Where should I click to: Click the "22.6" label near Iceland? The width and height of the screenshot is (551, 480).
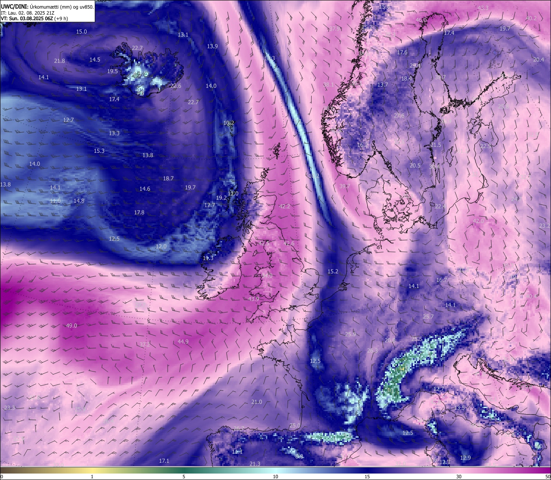(176, 86)
